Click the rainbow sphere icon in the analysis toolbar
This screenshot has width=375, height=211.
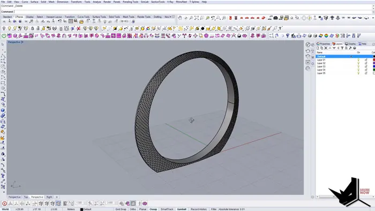click(x=326, y=36)
